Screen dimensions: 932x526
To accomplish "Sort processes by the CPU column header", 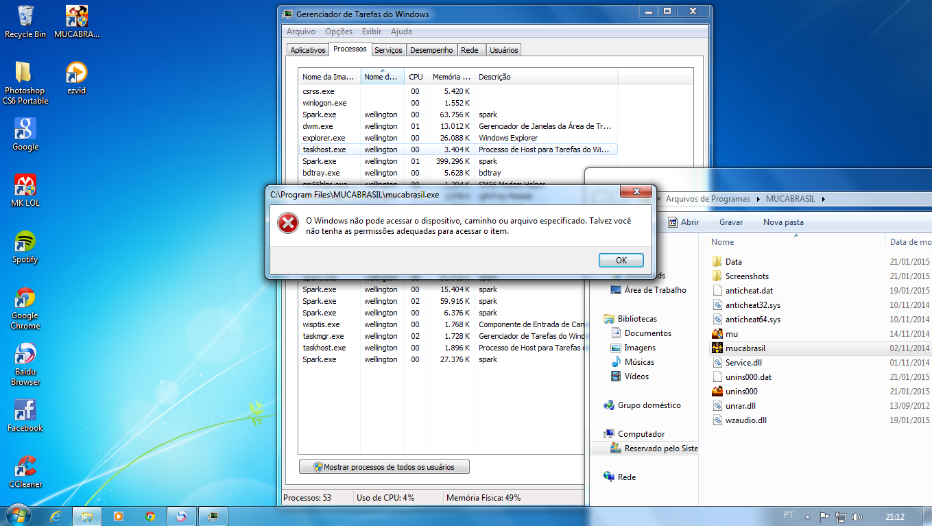I will coord(416,77).
